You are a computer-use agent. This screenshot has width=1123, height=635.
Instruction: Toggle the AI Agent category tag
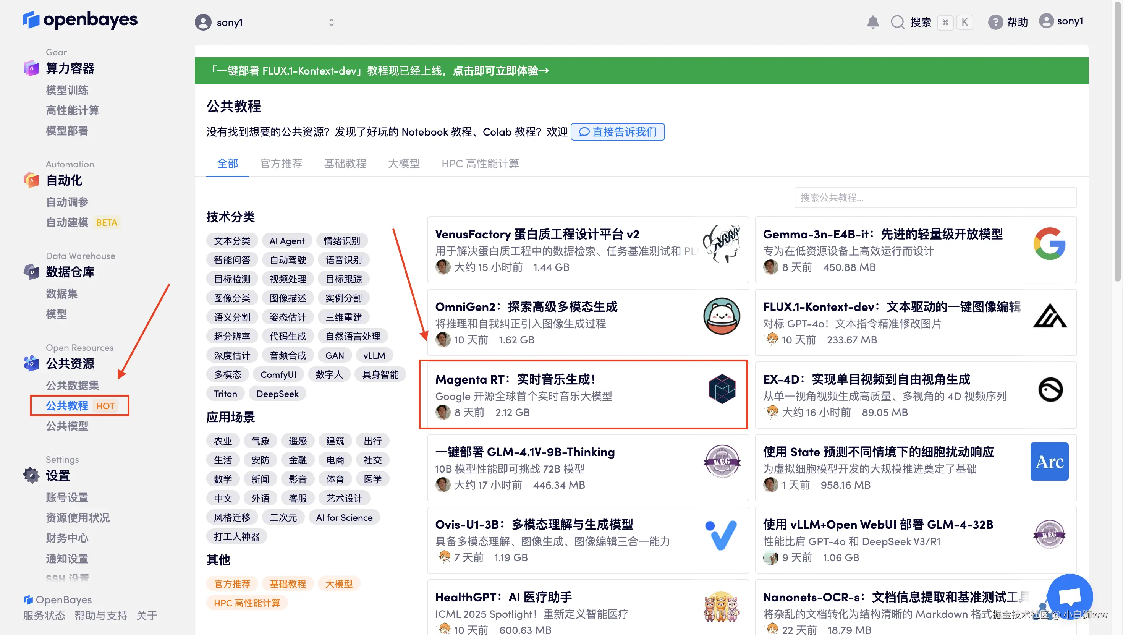(287, 241)
